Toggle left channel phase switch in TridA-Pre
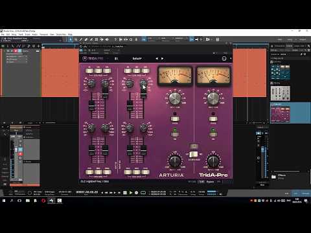The width and height of the screenshot is (311, 233). pyautogui.click(x=175, y=119)
